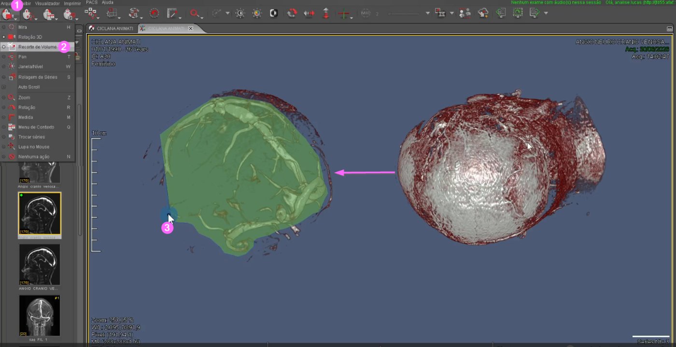
Task: Click the undo/reset red arrow icon
Action: pyautogui.click(x=154, y=13)
